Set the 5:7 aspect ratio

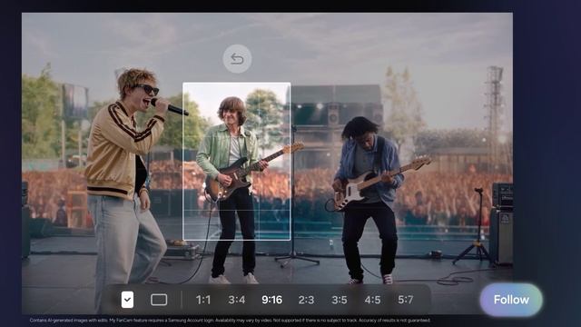coord(406,300)
